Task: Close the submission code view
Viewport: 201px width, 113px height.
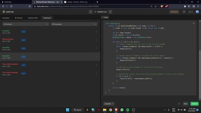Action: [105, 18]
